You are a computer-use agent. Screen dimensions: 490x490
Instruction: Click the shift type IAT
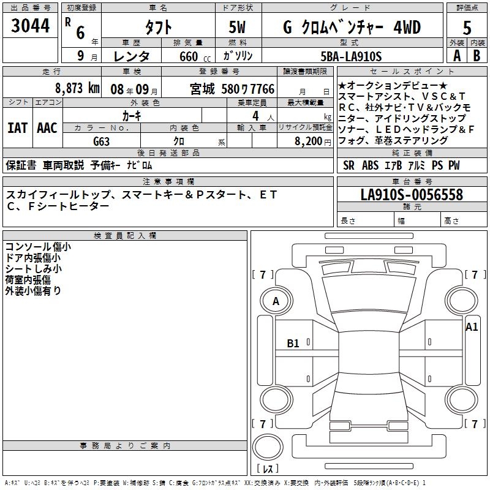click(18, 128)
